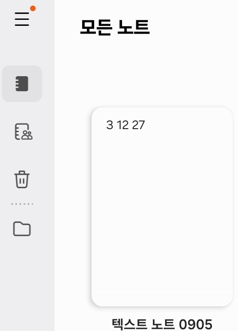
Task: Open the hamburger navigation menu
Action: (x=22, y=19)
